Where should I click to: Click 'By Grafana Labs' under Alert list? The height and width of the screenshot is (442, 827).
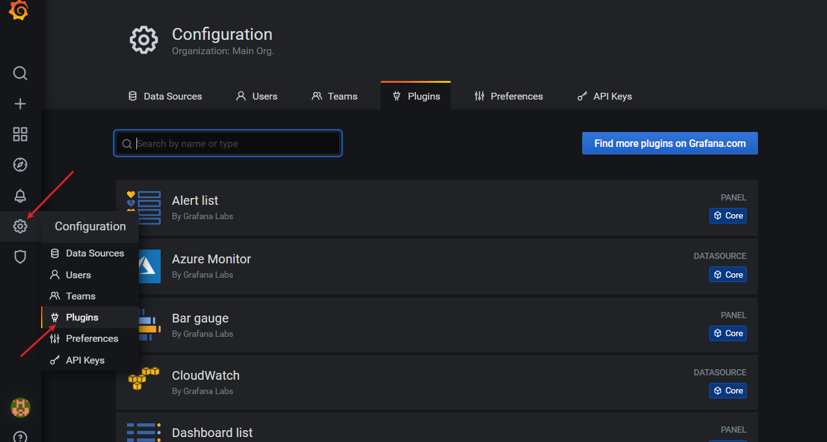click(202, 216)
